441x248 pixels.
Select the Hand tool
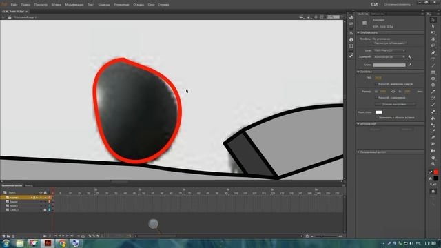(x=433, y=158)
